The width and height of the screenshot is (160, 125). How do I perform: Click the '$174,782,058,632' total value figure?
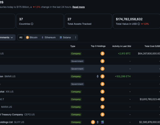pos(129,19)
